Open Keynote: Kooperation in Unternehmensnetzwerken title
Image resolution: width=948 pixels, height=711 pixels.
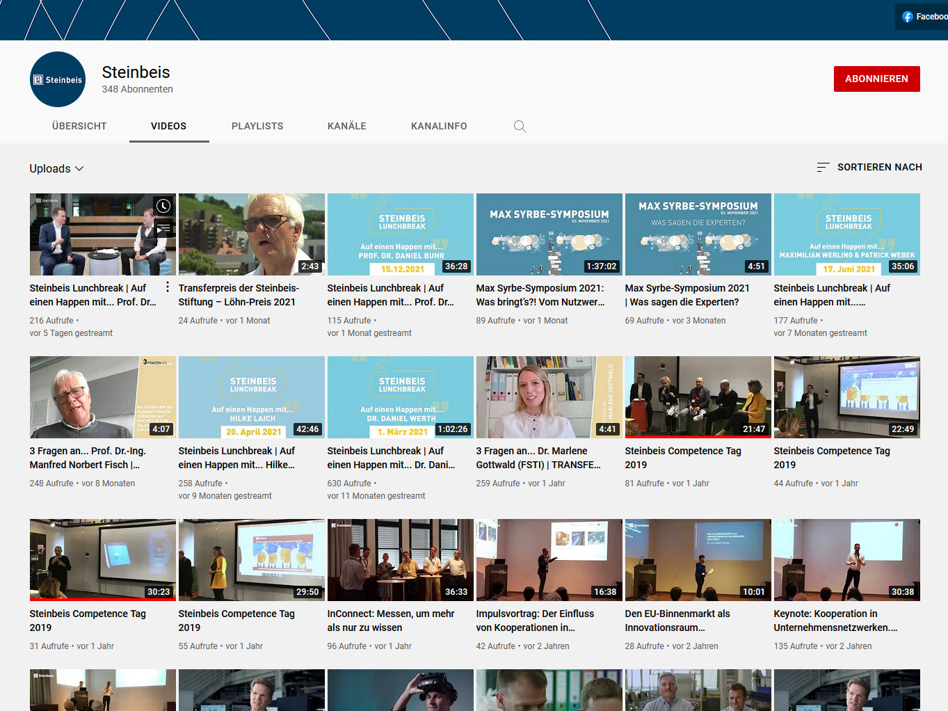[835, 621]
